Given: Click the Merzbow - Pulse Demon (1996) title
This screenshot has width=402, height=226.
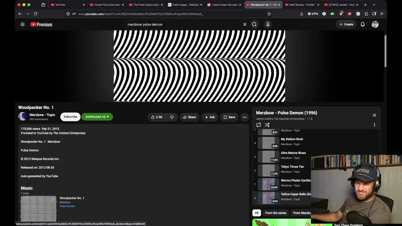Looking at the screenshot, I should pos(286,113).
